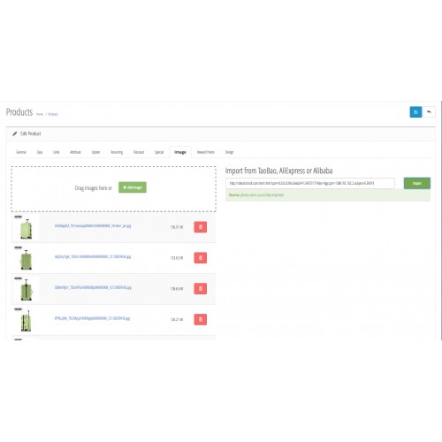Focus the import URL input field

[310, 183]
